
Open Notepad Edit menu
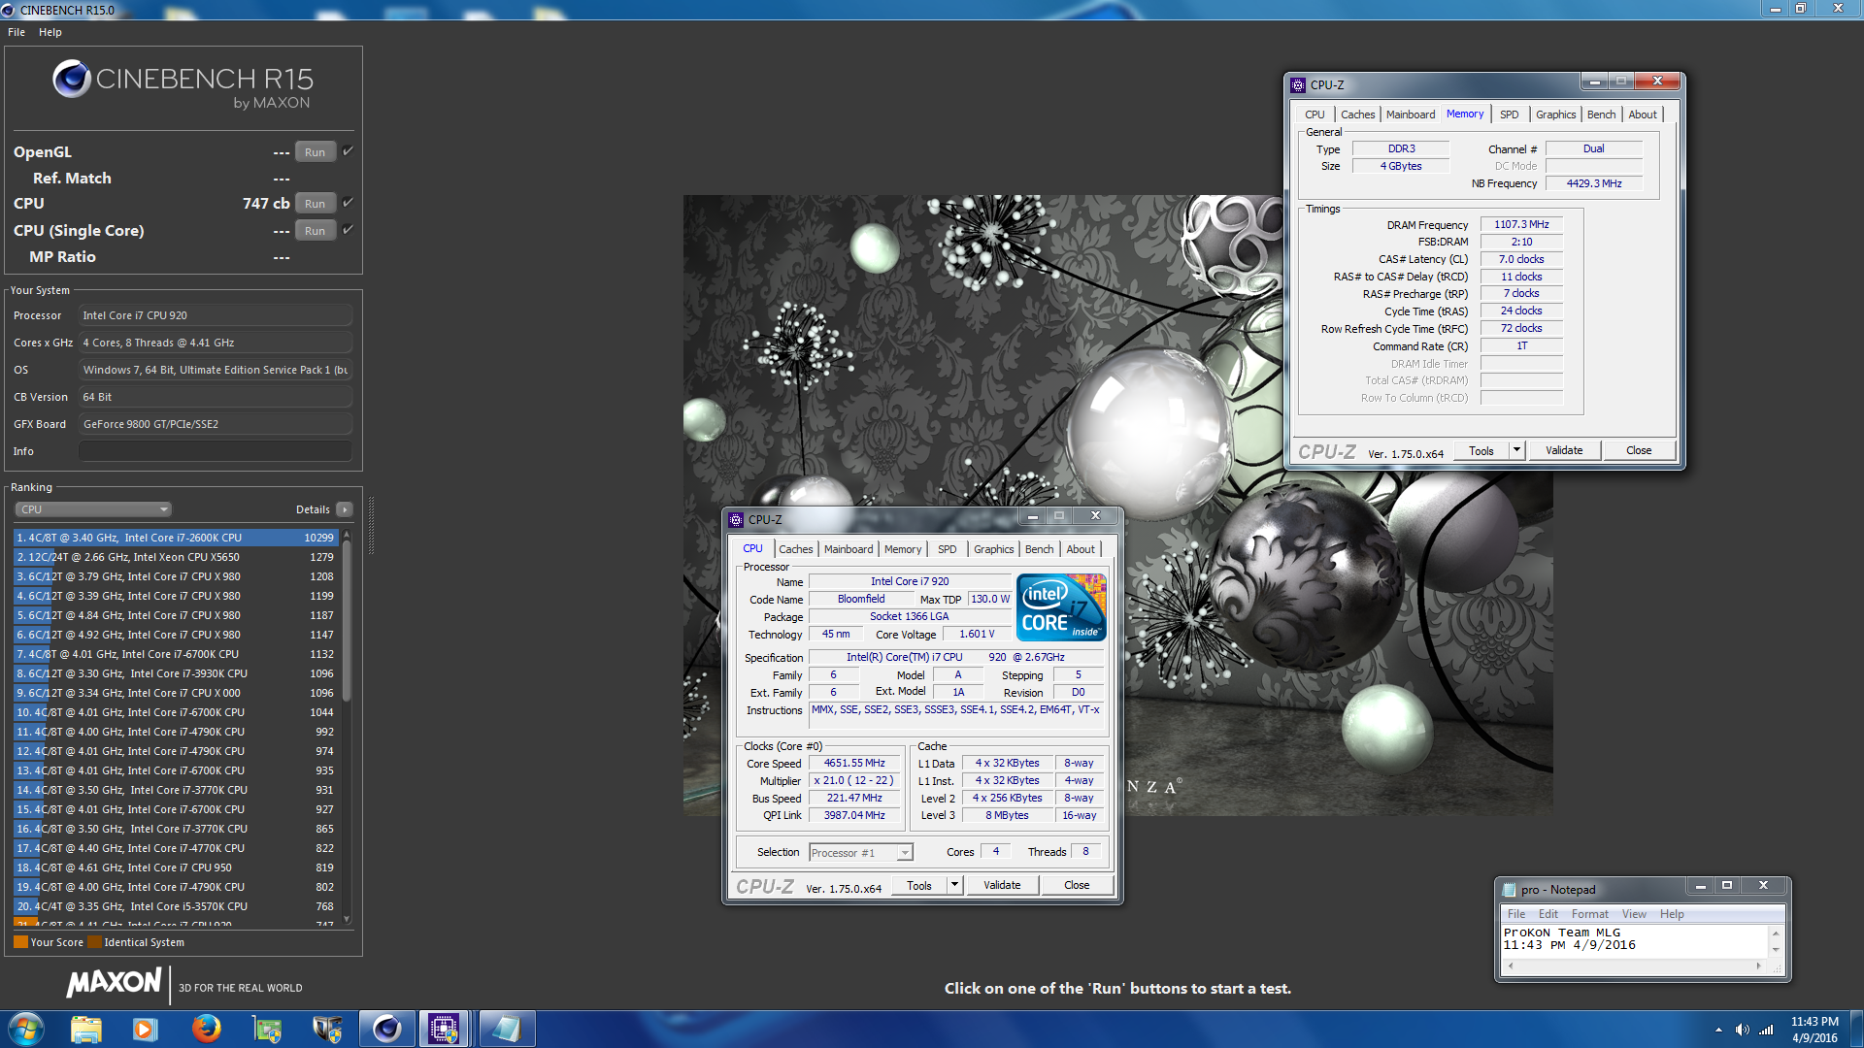1548,913
